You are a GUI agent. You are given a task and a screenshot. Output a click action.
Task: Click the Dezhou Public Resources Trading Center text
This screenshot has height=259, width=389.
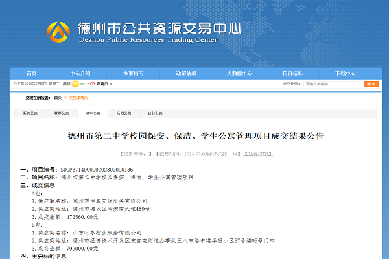coord(148,40)
